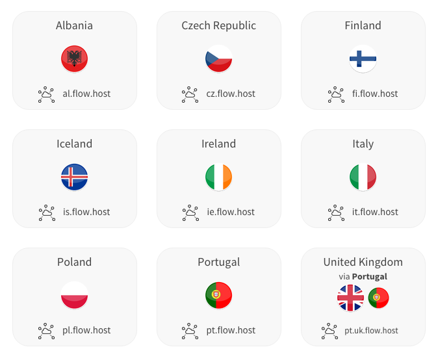The image size is (438, 360).
Task: Click cloud network icon beside pt.uk.flow.host
Action: tap(329, 331)
